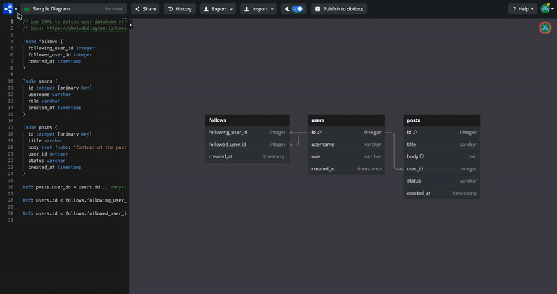Expand the Export dropdown menu
557x294 pixels.
coord(219,9)
